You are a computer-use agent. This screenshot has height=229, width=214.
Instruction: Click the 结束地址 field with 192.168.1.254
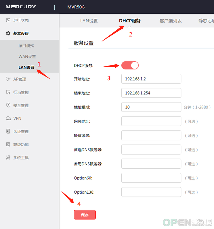(x=151, y=93)
